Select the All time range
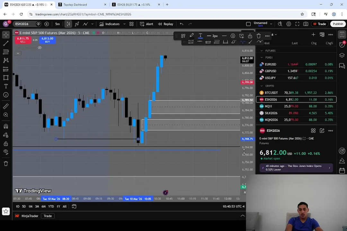 point(64,207)
